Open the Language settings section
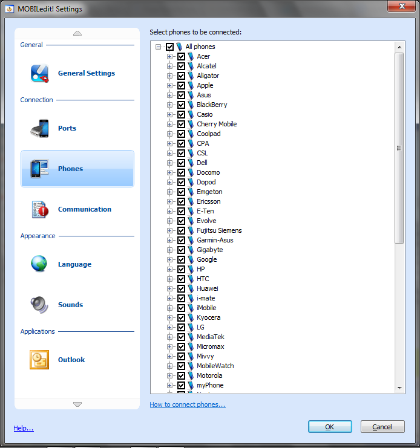Viewport: 420px width, 448px height. [x=77, y=264]
